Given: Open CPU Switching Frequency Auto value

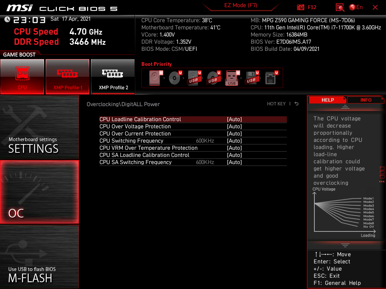Looking at the screenshot, I should click(x=234, y=141).
